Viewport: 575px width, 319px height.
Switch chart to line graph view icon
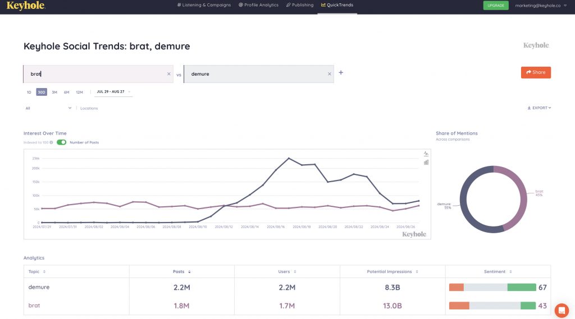(426, 154)
